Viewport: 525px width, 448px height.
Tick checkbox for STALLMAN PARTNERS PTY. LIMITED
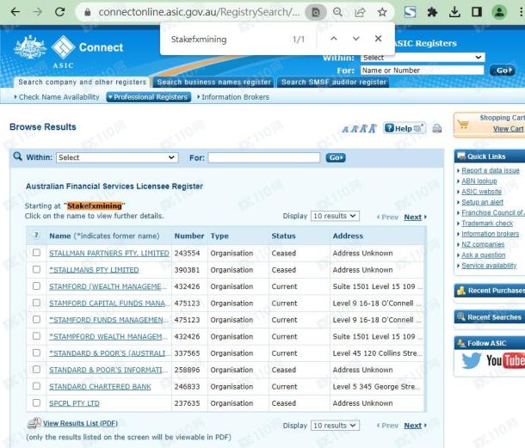[36, 253]
